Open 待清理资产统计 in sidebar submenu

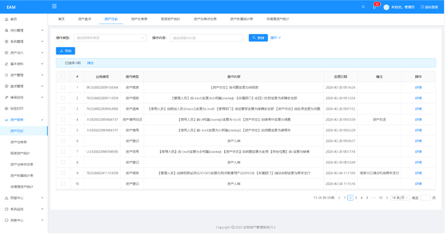tap(22, 187)
